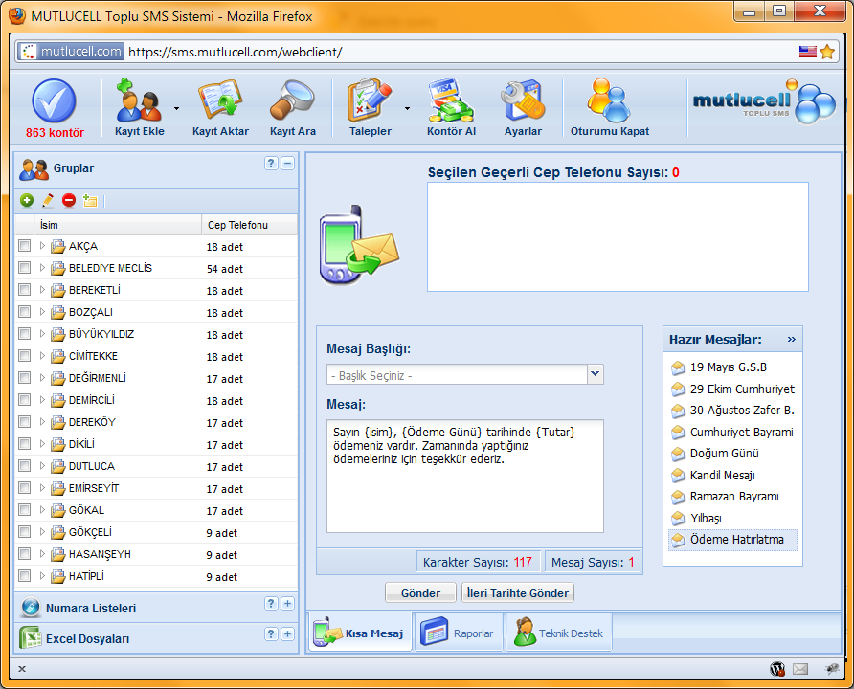This screenshot has height=689, width=854.
Task: Switch to the Kısa Mesaj tab
Action: [x=359, y=633]
